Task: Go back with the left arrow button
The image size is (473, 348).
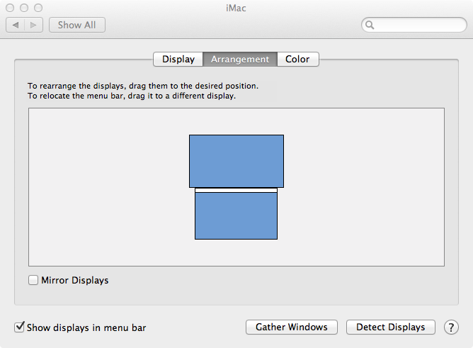Action: (x=16, y=25)
